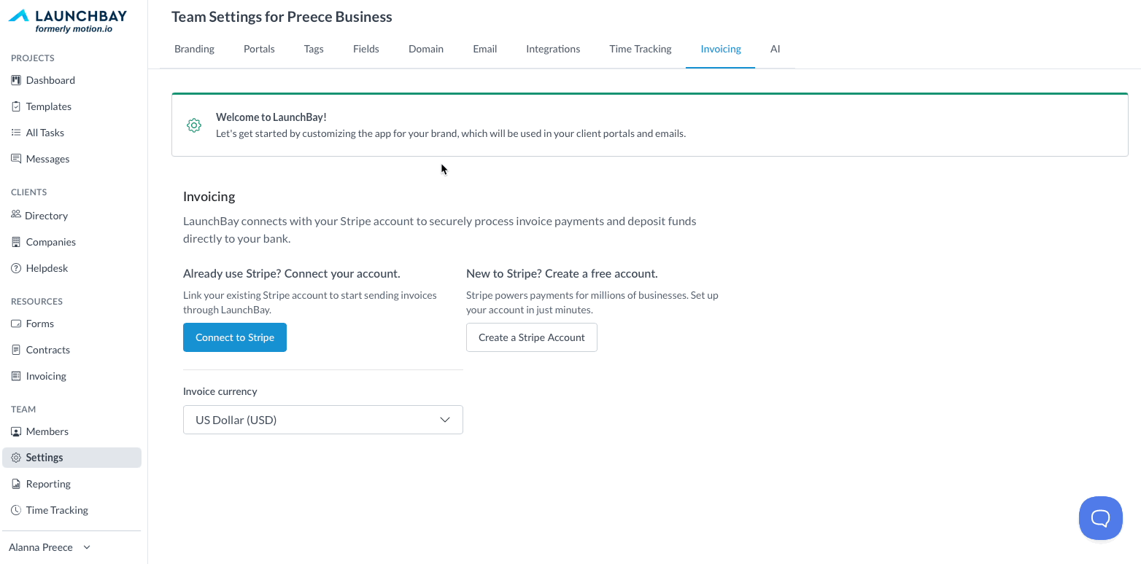Click the Forms icon in sidebar

point(16,324)
